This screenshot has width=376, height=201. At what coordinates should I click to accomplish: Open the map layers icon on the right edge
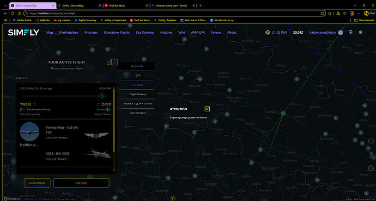point(371,141)
